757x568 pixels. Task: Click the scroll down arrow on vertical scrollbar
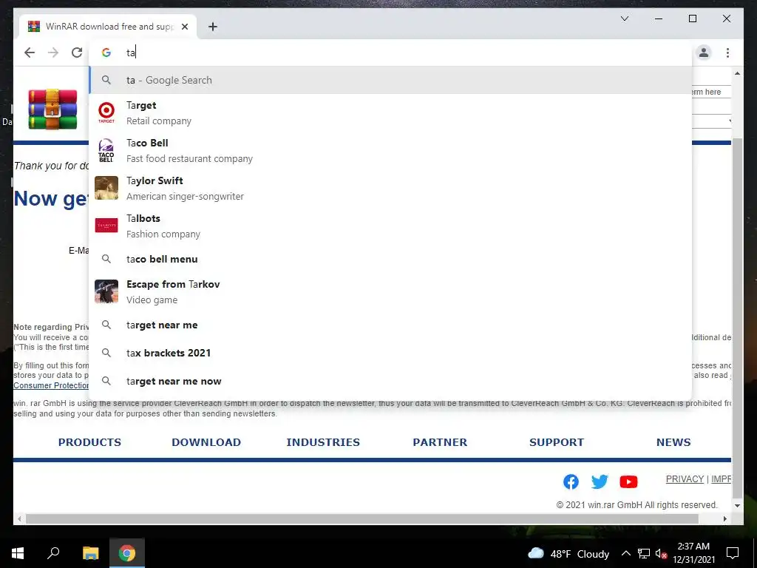(737, 506)
